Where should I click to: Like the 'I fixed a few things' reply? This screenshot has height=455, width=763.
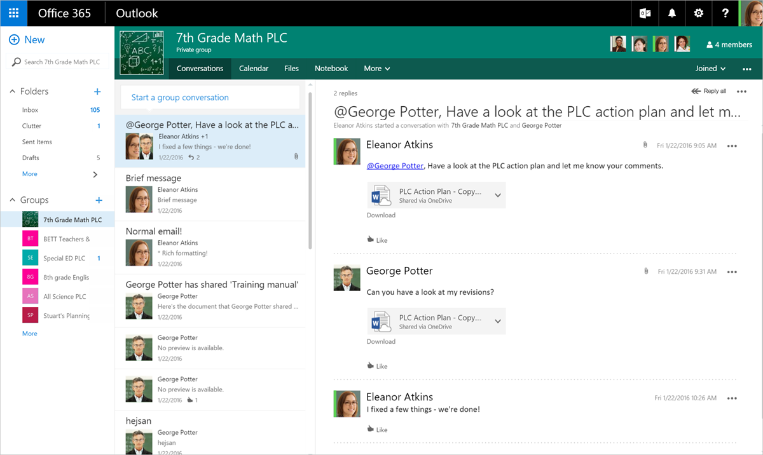coord(378,429)
